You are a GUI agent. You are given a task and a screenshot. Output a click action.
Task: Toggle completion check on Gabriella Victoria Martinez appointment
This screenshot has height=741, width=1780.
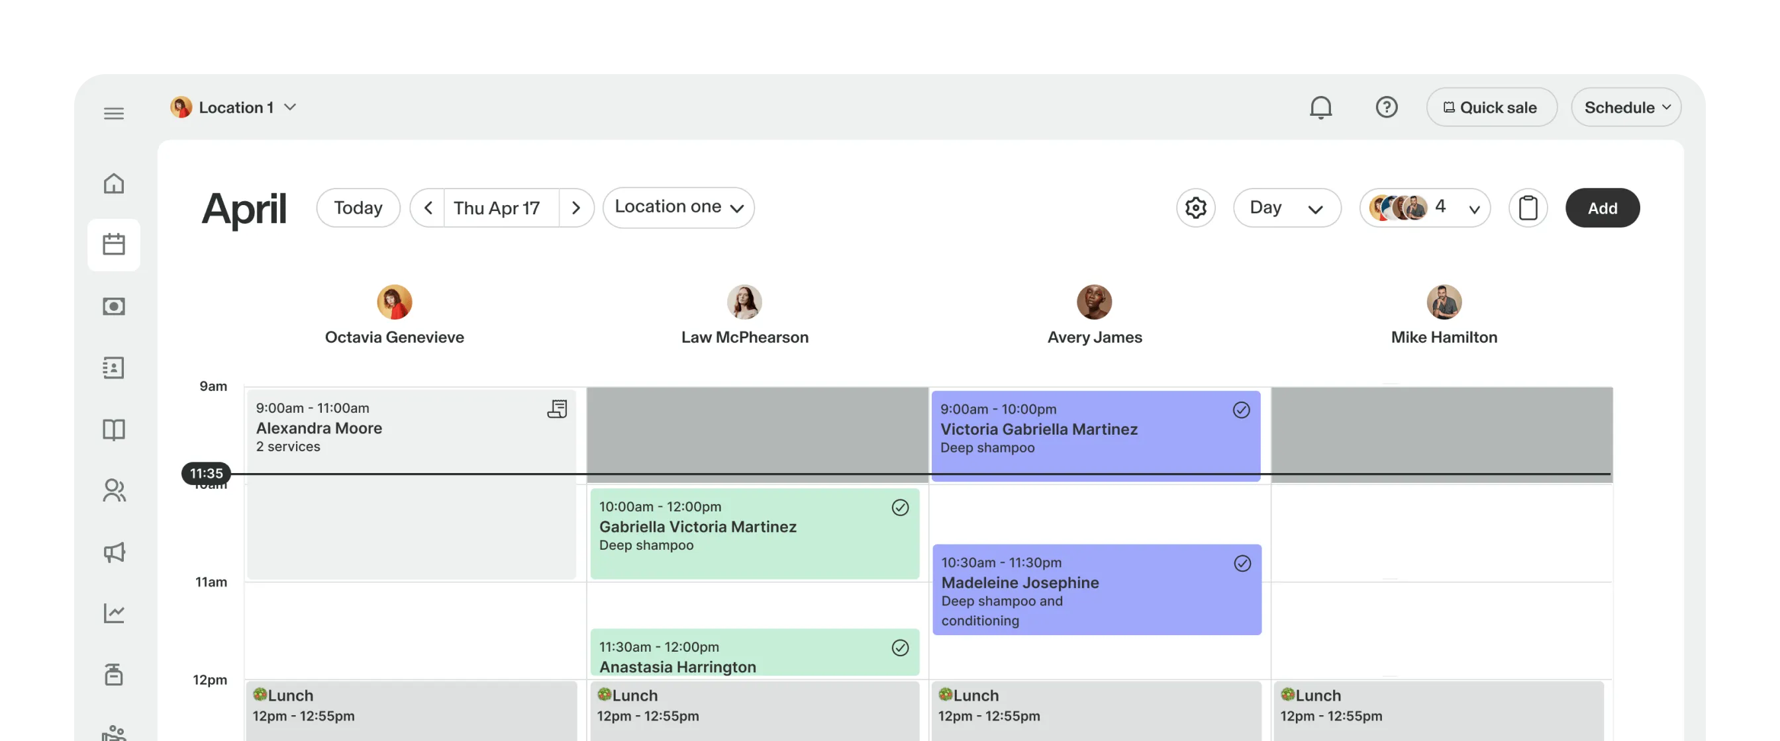click(900, 507)
